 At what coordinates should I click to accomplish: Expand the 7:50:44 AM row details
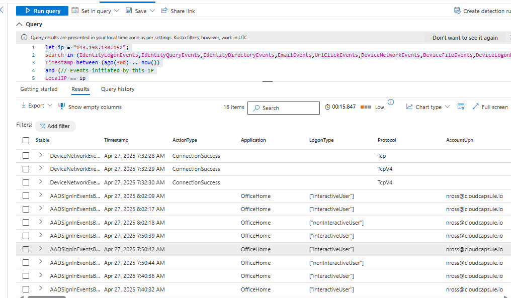(x=40, y=261)
